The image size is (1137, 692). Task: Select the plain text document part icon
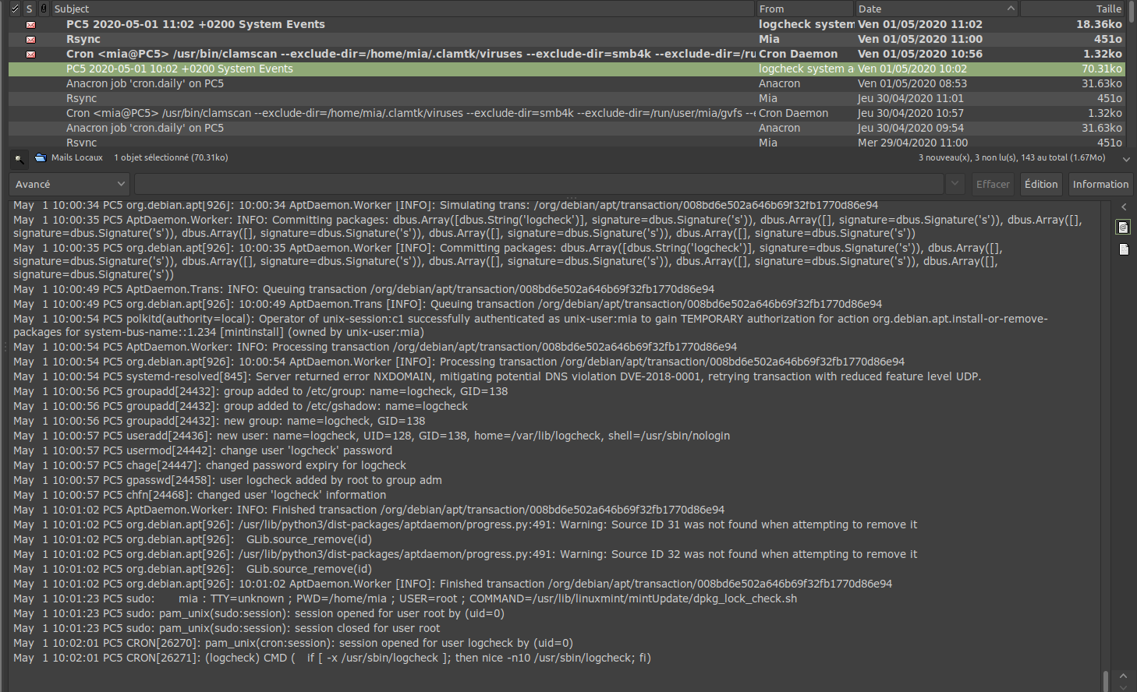[1123, 249]
